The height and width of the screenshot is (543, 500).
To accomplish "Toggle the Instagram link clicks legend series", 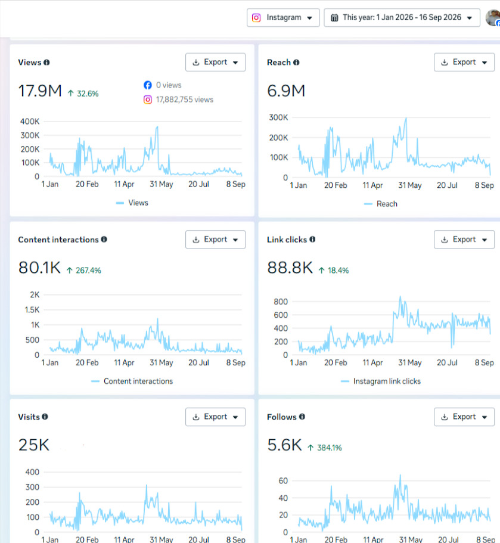I will pos(381,381).
